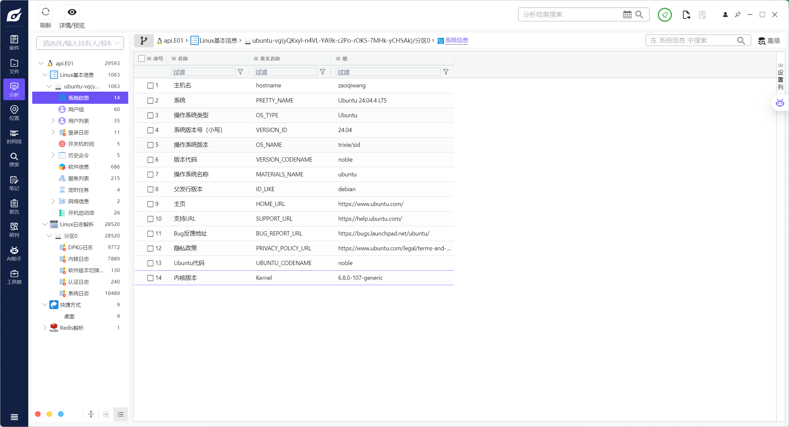Click the Refresh (刷新) toolbar icon

tap(45, 12)
